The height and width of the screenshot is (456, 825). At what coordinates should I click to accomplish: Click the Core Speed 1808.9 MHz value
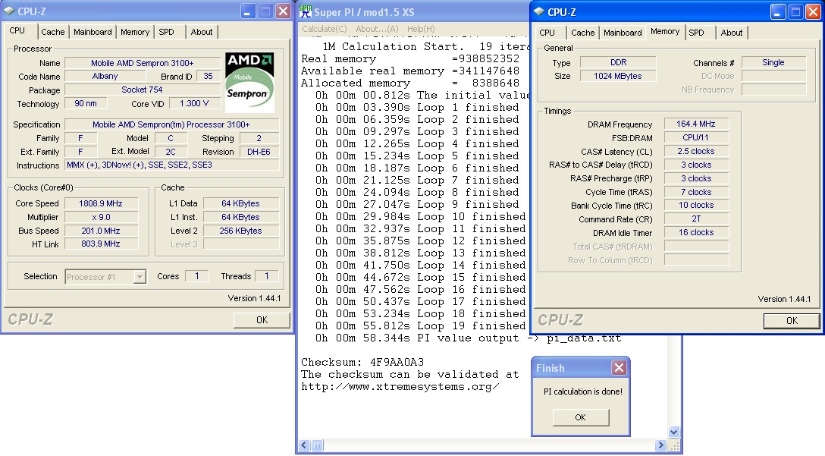tap(101, 203)
